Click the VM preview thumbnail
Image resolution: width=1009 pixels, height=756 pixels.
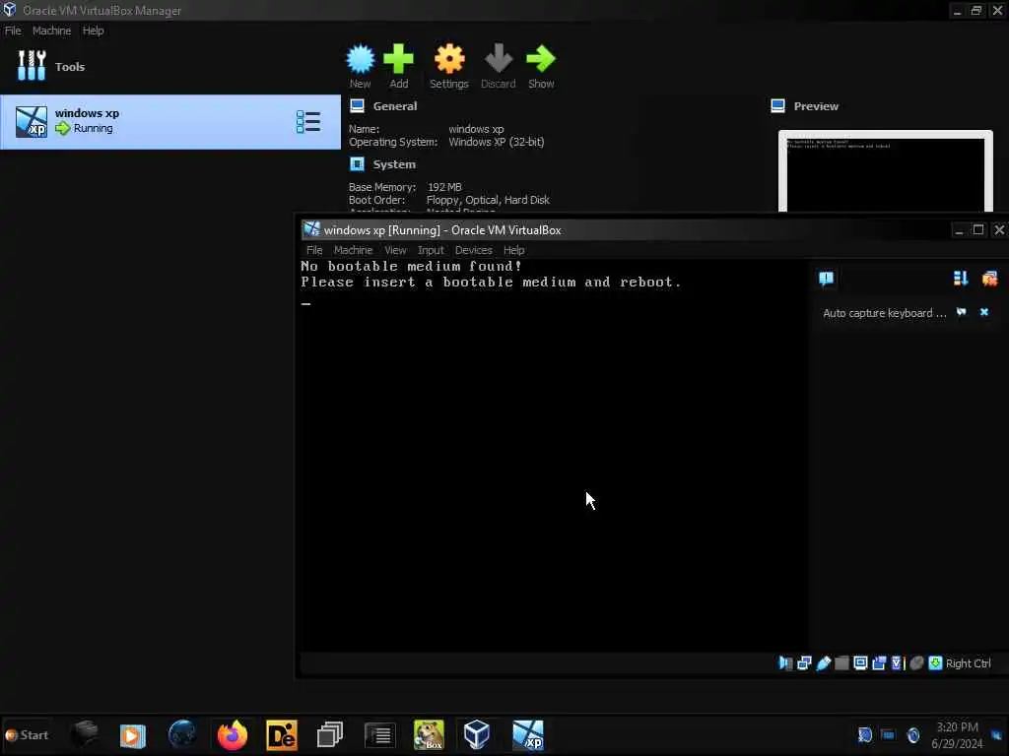tap(886, 172)
